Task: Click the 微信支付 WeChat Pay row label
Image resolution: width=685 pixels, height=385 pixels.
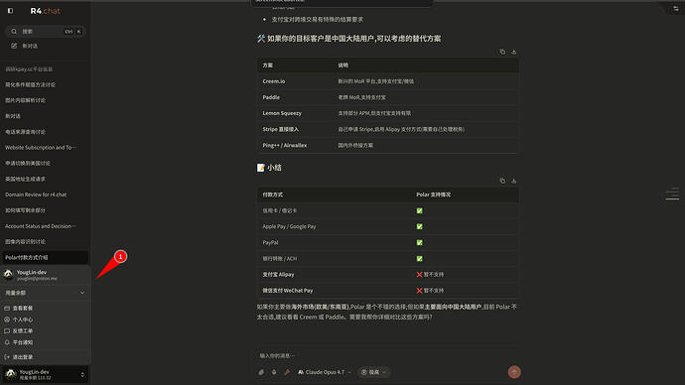Action: 288,291
